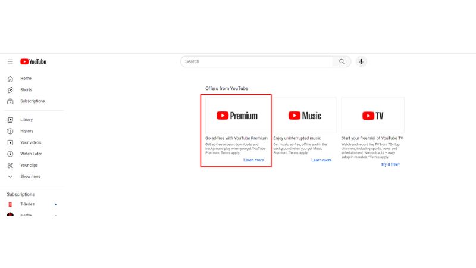Viewport: 476px width, 268px height.
Task: Click Learn more under YouTube Music
Action: click(321, 160)
